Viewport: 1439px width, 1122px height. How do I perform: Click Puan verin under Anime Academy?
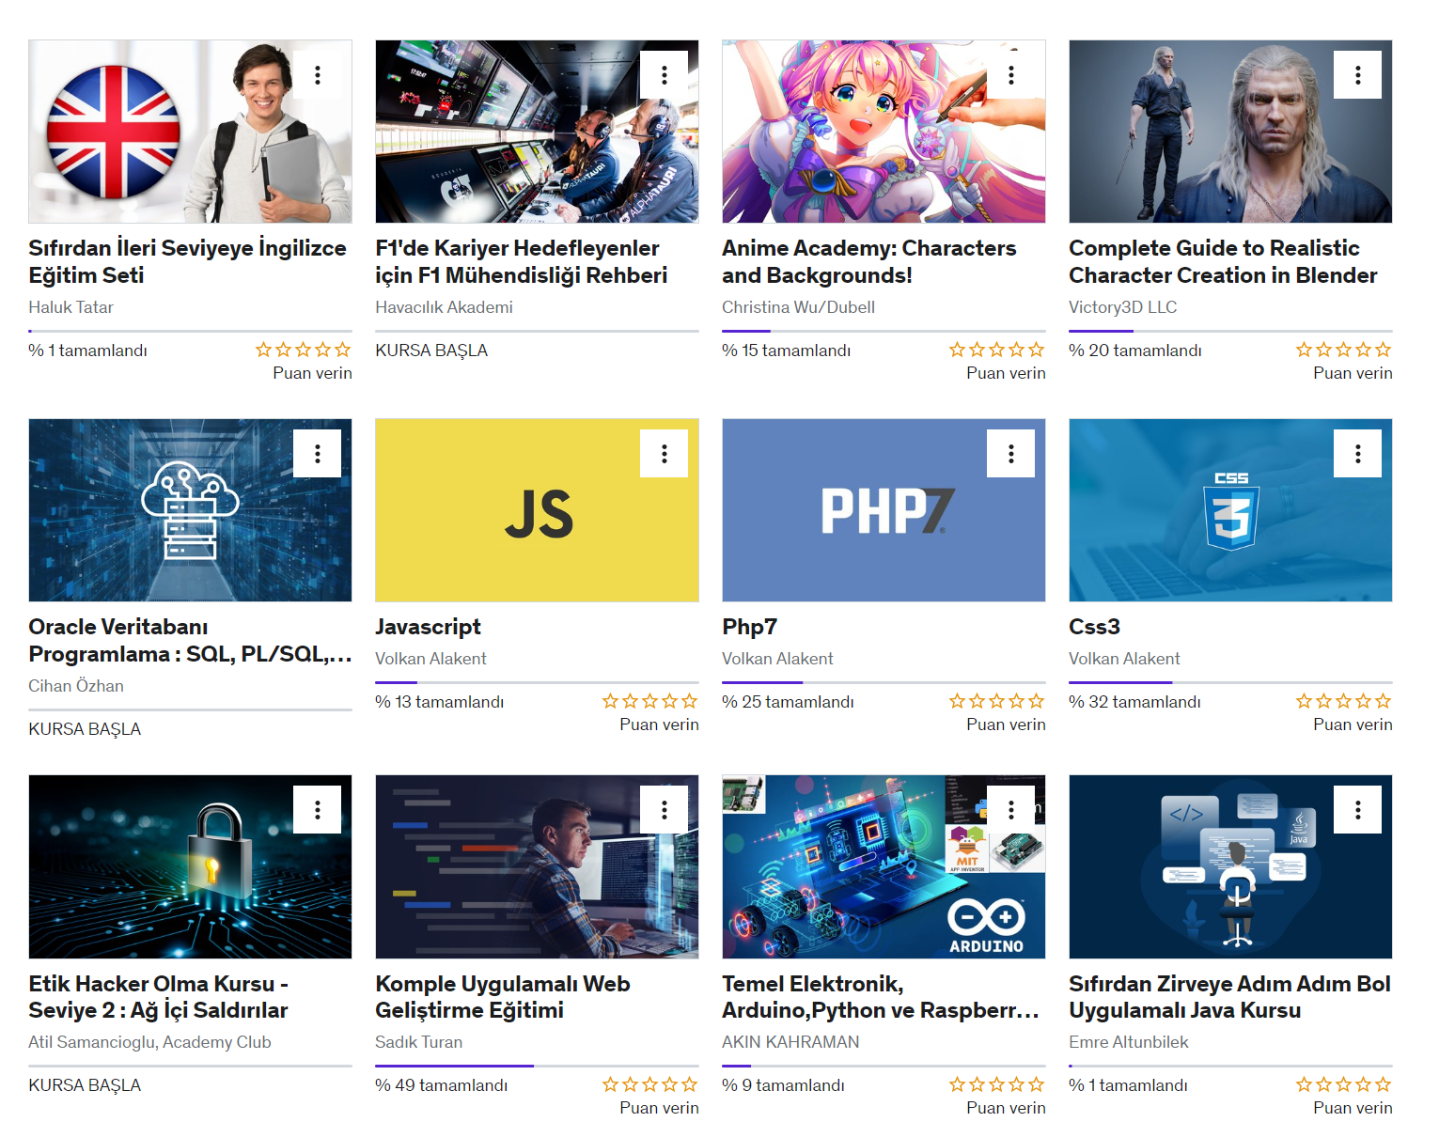click(x=1006, y=373)
